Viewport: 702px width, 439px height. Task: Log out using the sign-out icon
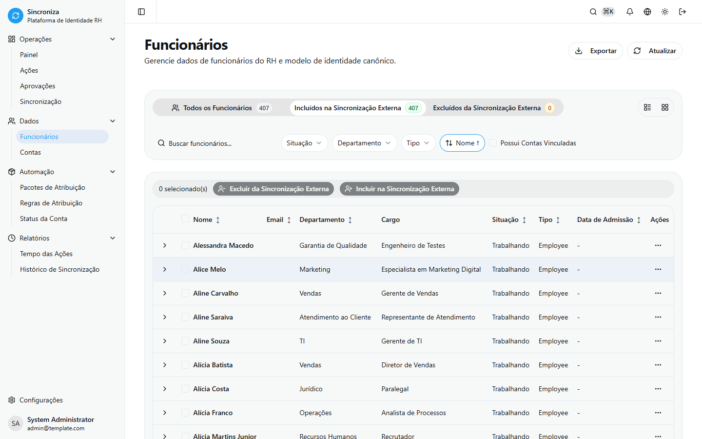682,11
